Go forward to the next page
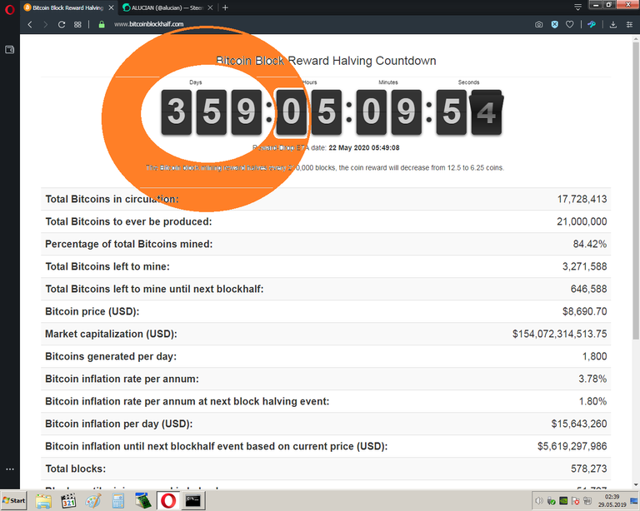Viewport: 640px width, 511px height. 45,24
